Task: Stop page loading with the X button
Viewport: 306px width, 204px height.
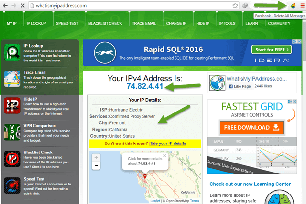Action: (x=22, y=5)
